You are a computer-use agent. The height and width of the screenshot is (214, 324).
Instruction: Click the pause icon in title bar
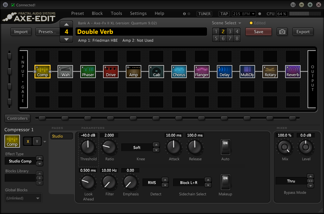5,5
